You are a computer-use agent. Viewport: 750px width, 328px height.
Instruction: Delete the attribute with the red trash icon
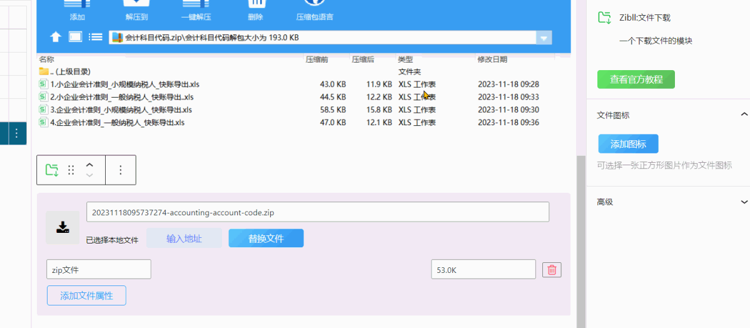[x=552, y=270]
